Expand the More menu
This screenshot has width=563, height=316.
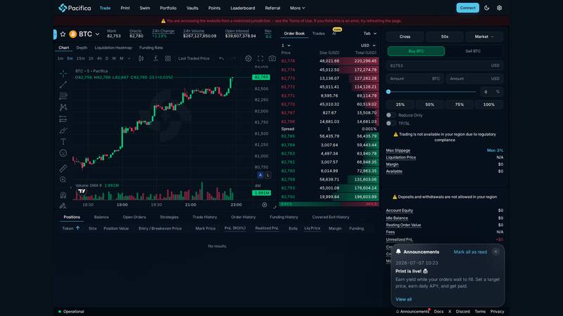pos(297,8)
